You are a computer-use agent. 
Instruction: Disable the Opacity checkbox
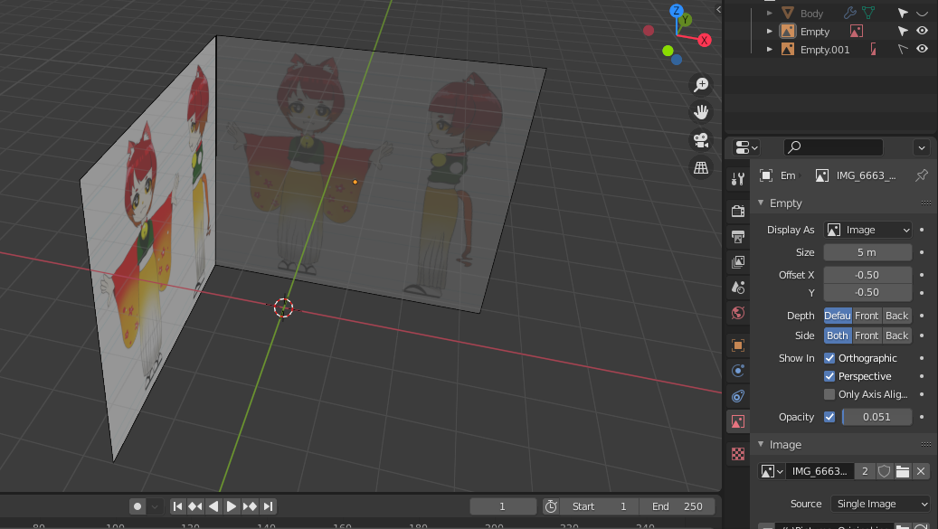829,417
